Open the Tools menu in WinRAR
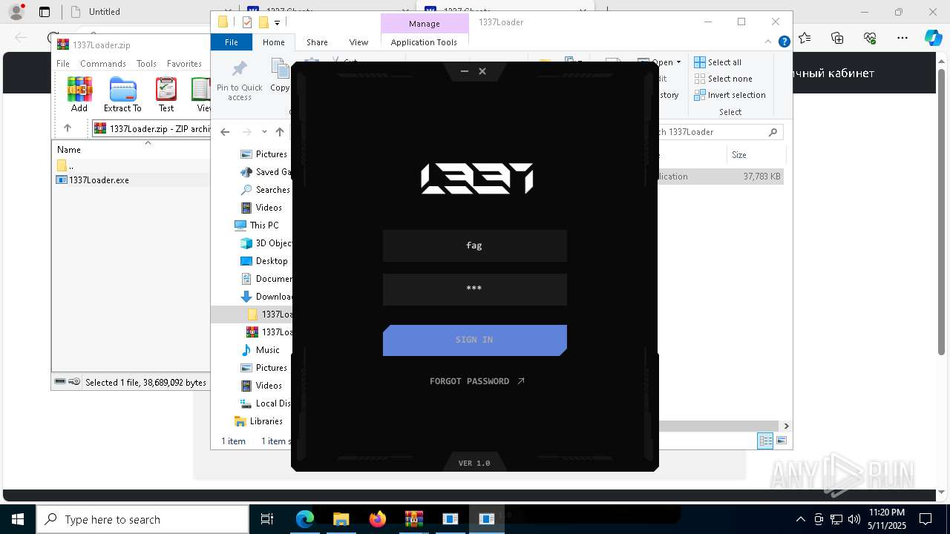950x534 pixels. [x=146, y=64]
